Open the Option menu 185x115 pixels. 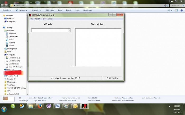click(37, 19)
